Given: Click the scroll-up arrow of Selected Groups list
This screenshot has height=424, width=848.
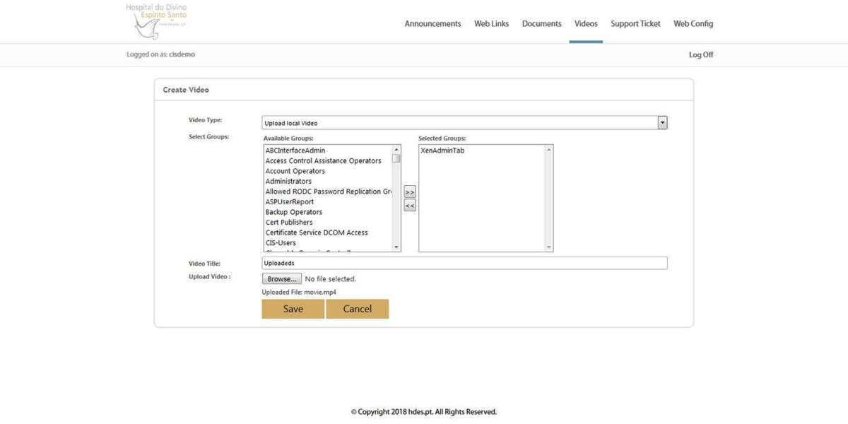Looking at the screenshot, I should tap(548, 149).
